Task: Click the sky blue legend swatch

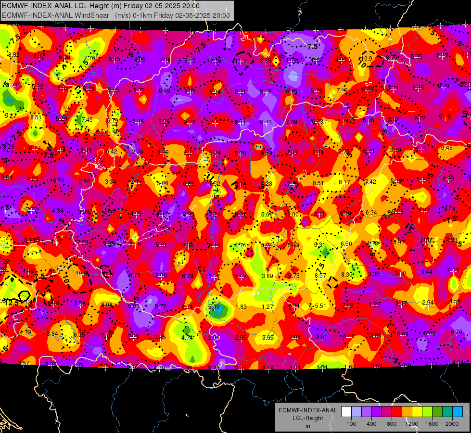Action: 458,412
